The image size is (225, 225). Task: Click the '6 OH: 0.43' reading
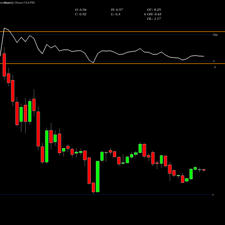pyautogui.click(x=153, y=14)
